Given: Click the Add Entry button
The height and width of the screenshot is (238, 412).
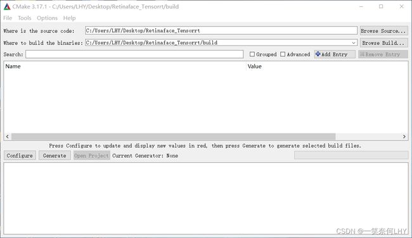Looking at the screenshot, I should click(x=335, y=54).
